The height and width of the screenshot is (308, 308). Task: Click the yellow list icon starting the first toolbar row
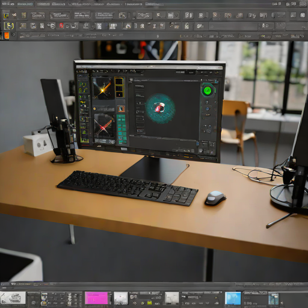point(7,15)
